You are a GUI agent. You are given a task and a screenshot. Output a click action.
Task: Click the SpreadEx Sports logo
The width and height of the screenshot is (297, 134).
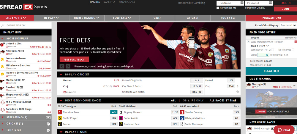[23, 7]
